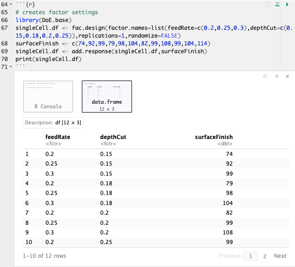Click Previous page link

tap(229, 256)
